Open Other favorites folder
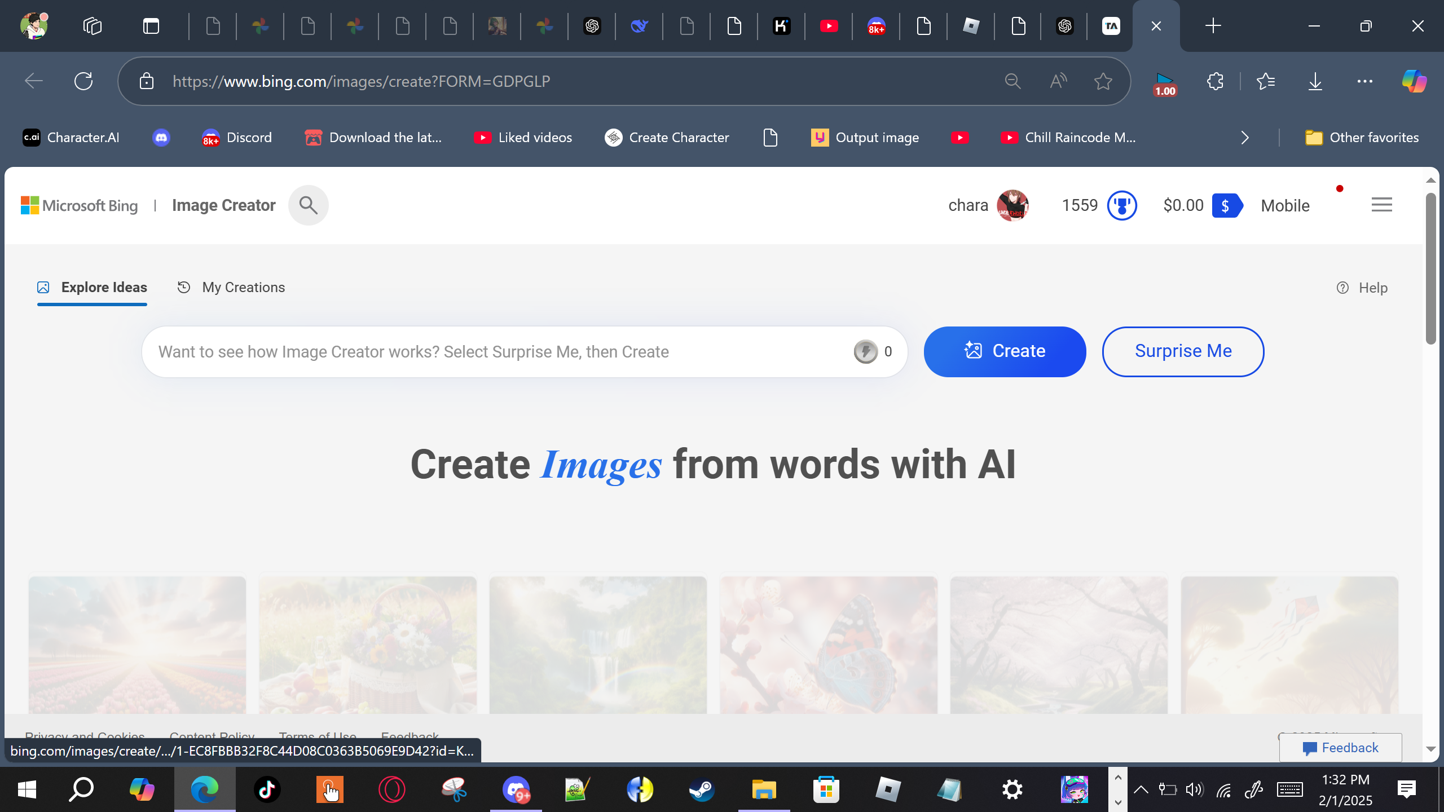 tap(1362, 138)
